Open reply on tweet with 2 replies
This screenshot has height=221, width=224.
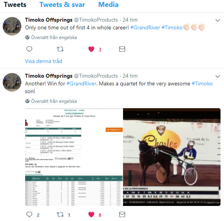[x=29, y=214]
